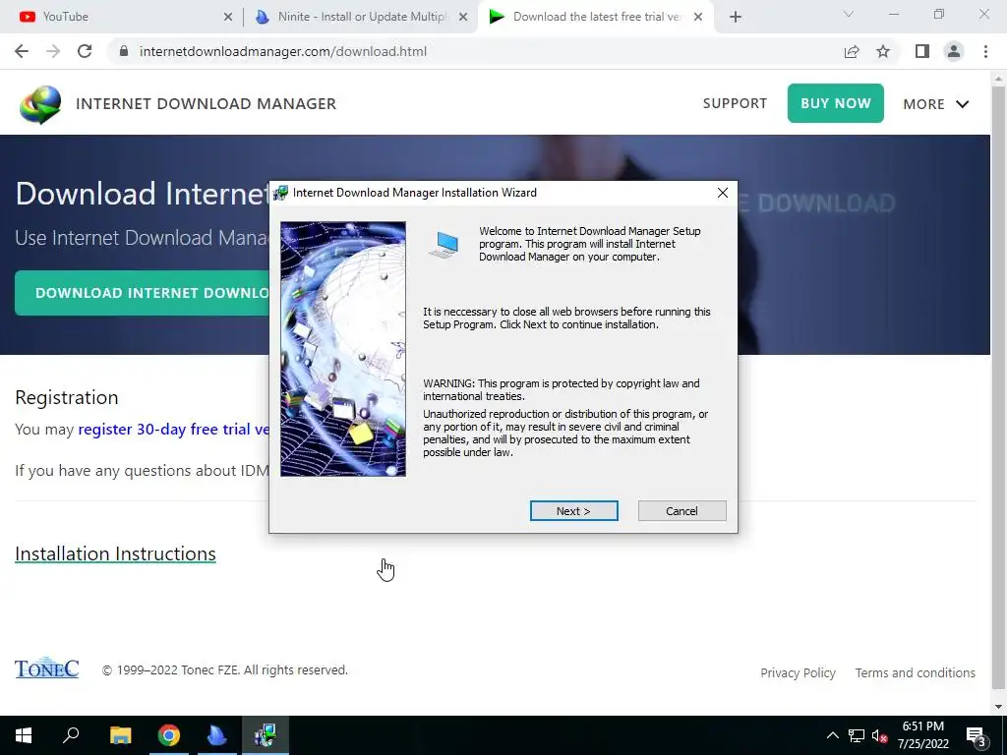Image resolution: width=1007 pixels, height=755 pixels.
Task: Open Ninite from the taskbar
Action: pos(217,735)
